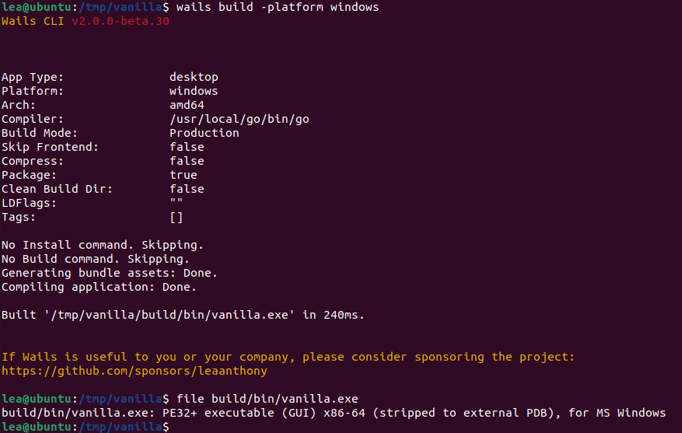The height and width of the screenshot is (433, 682).
Task: Click the built path '/tmp/vanilla/build/bin/vanilla.exe'
Action: (170, 315)
